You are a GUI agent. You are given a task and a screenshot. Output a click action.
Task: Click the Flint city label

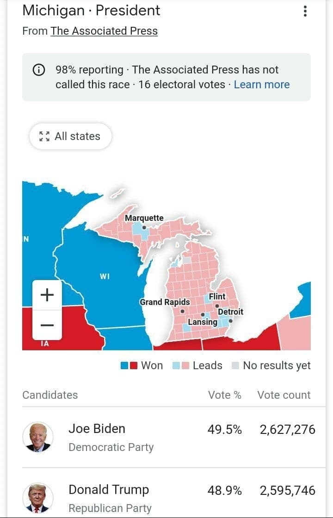coord(217,297)
